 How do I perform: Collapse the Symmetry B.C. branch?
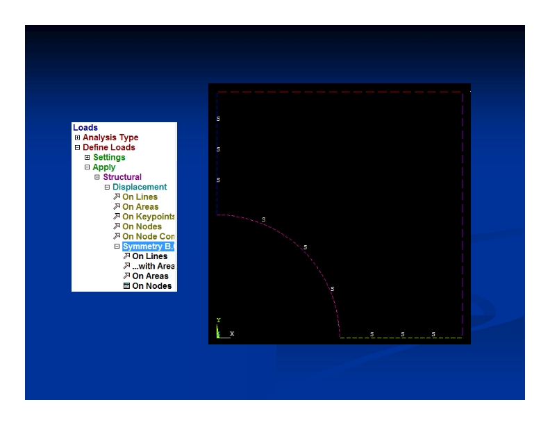(117, 247)
